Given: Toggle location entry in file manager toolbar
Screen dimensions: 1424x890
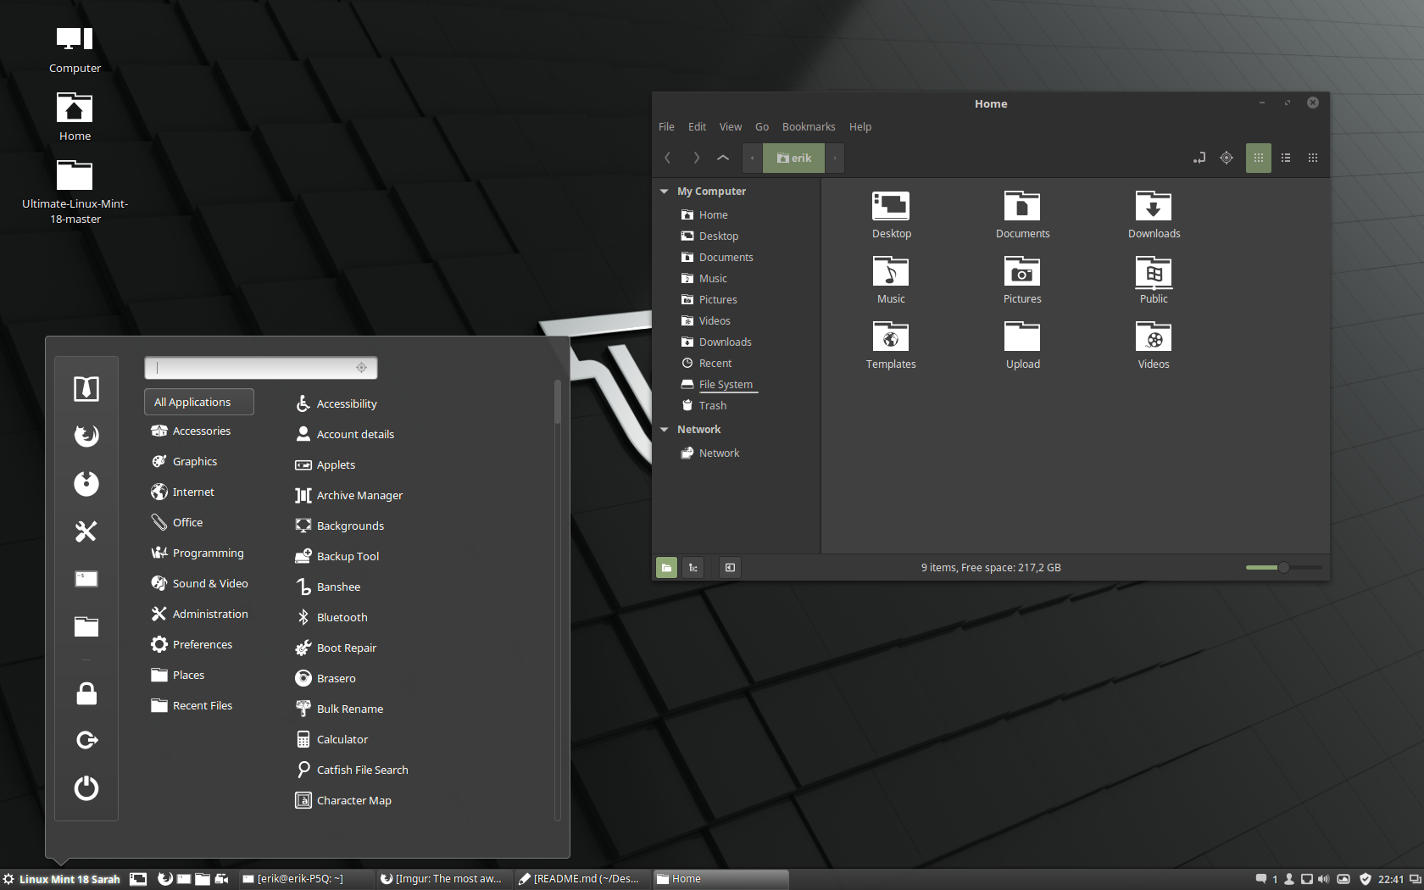Looking at the screenshot, I should click(x=1199, y=158).
